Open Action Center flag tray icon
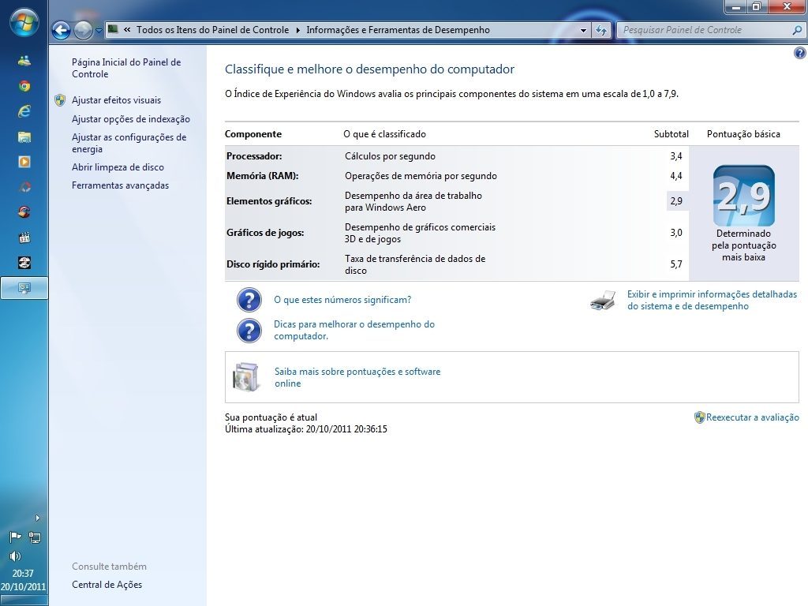Viewport: 808px width, 606px height. pyautogui.click(x=16, y=537)
